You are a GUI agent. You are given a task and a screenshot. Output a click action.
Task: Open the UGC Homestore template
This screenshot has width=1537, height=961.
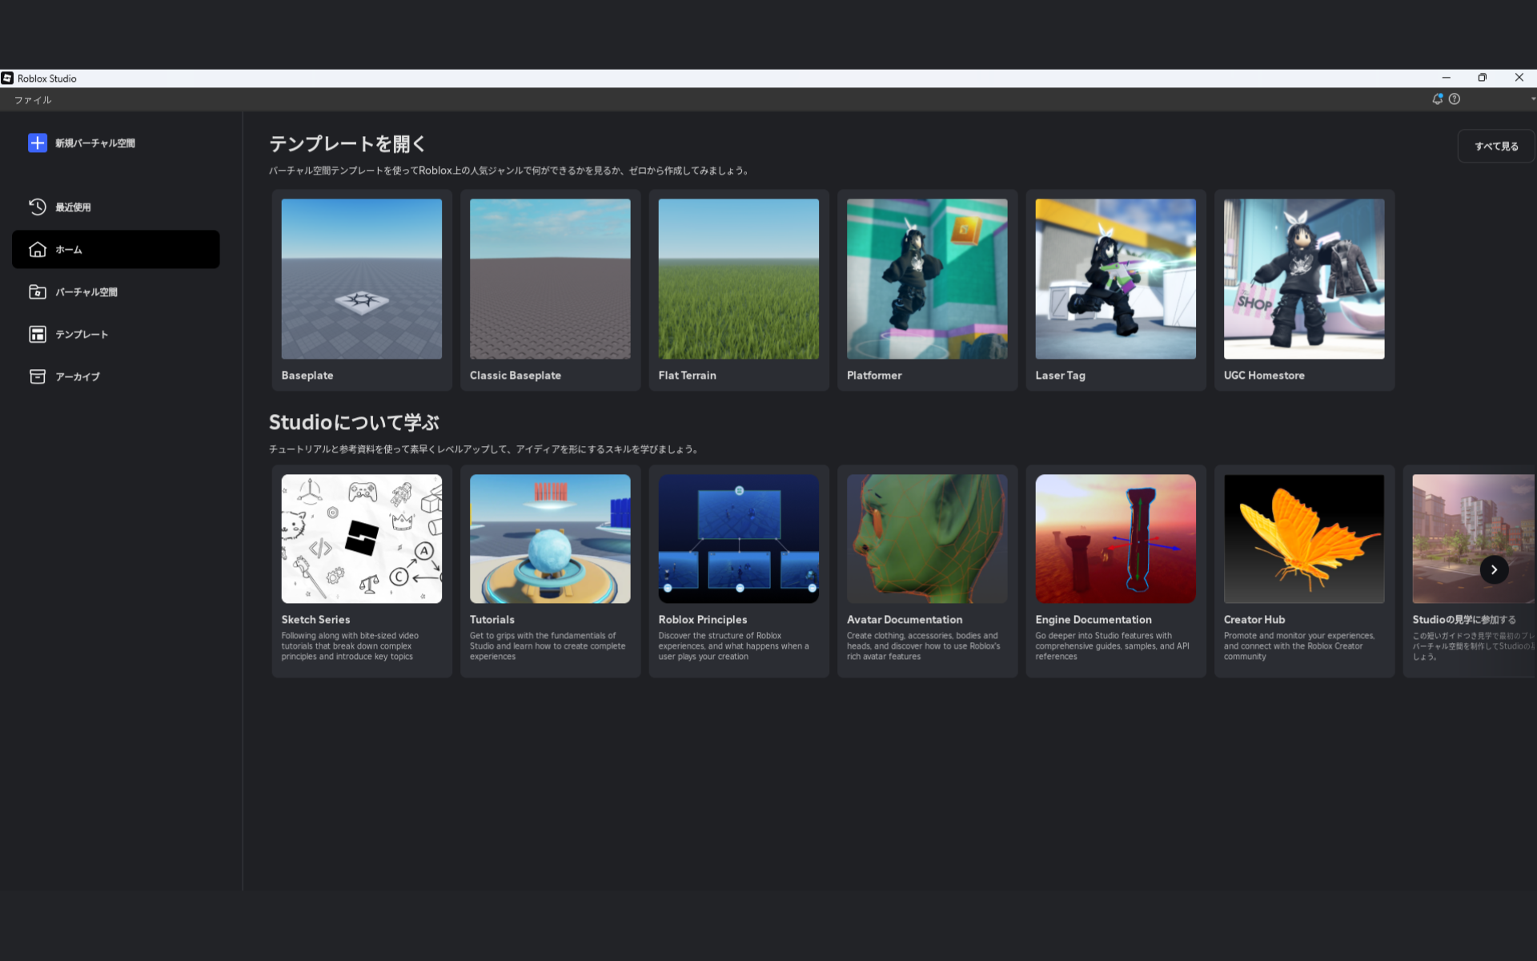[x=1303, y=279]
